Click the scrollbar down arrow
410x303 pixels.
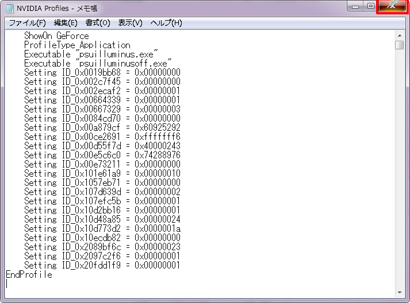click(x=400, y=293)
